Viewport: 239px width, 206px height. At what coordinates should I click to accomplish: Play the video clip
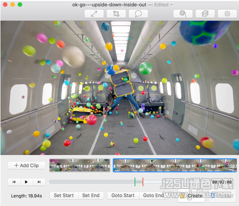(x=27, y=182)
